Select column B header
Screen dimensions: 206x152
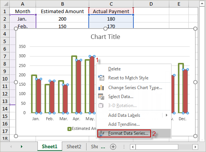(63, 4)
